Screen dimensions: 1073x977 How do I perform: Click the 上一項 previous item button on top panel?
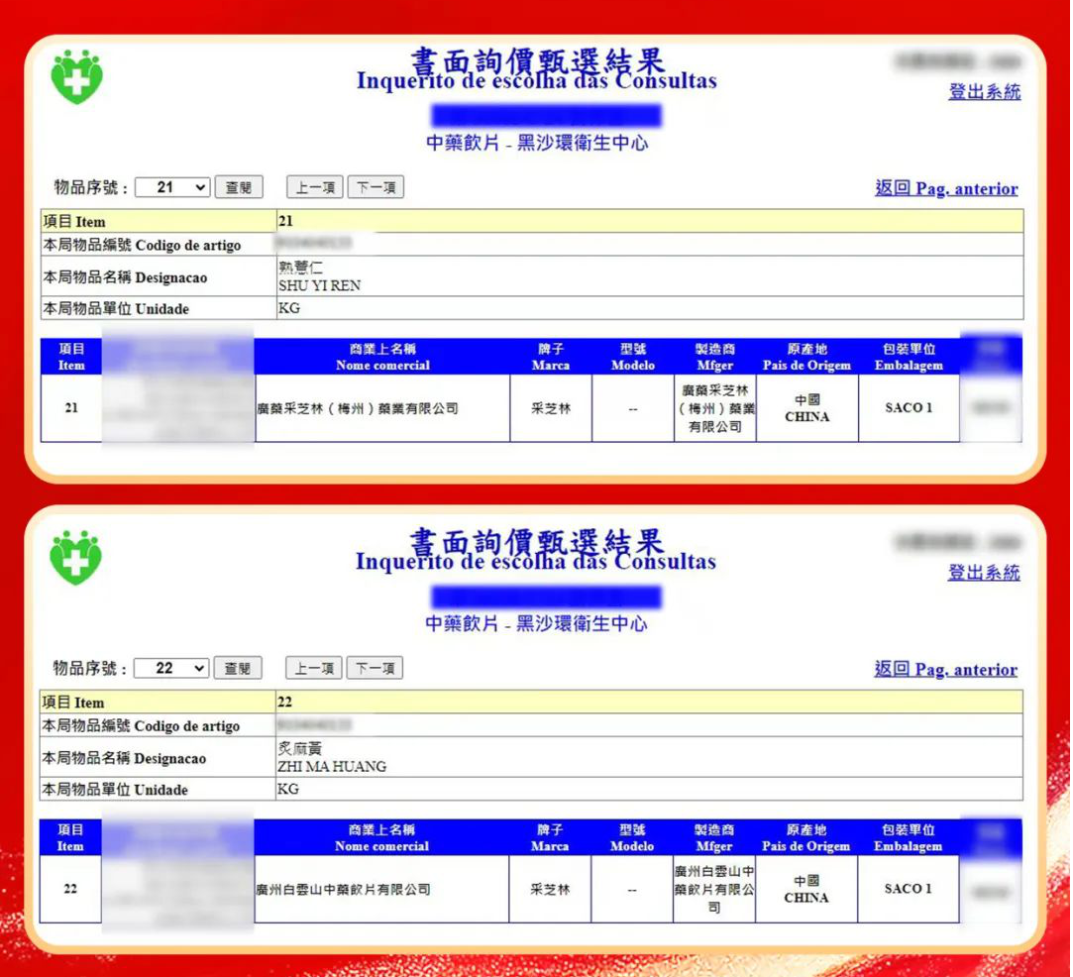[x=314, y=186]
